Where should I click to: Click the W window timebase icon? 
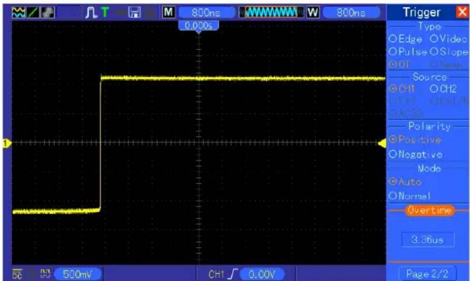tap(313, 12)
